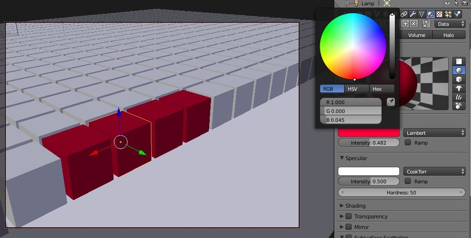The image size is (471, 238).
Task: Enable the specular Ramp checkbox
Action: click(408, 181)
